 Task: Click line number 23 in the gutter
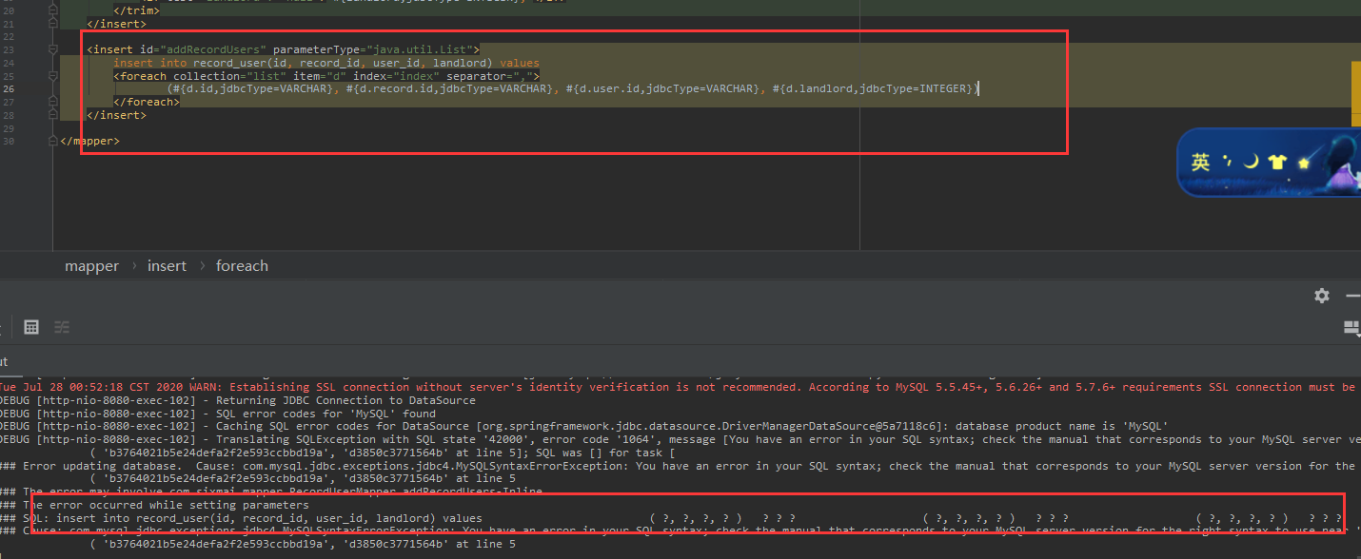point(9,49)
